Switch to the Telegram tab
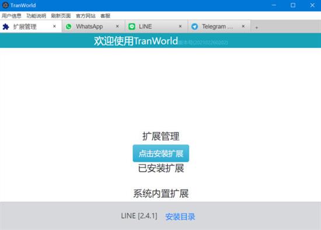This screenshot has height=230, width=321. 219,26
